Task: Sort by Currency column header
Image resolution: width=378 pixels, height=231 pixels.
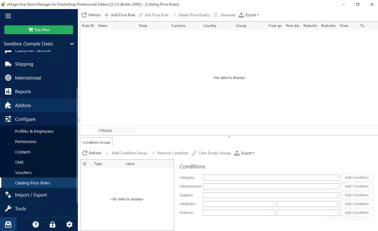Action: pyautogui.click(x=178, y=26)
